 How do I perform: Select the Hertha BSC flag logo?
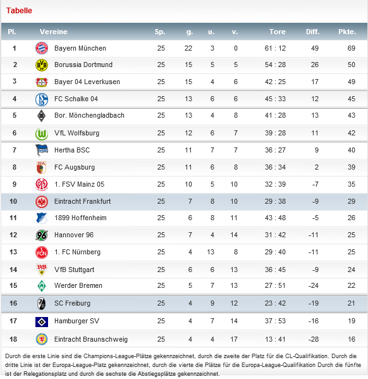click(42, 151)
